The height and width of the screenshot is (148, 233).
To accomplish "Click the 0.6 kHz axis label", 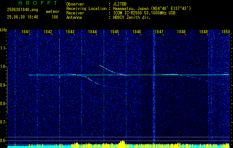I will (x=3, y=141).
